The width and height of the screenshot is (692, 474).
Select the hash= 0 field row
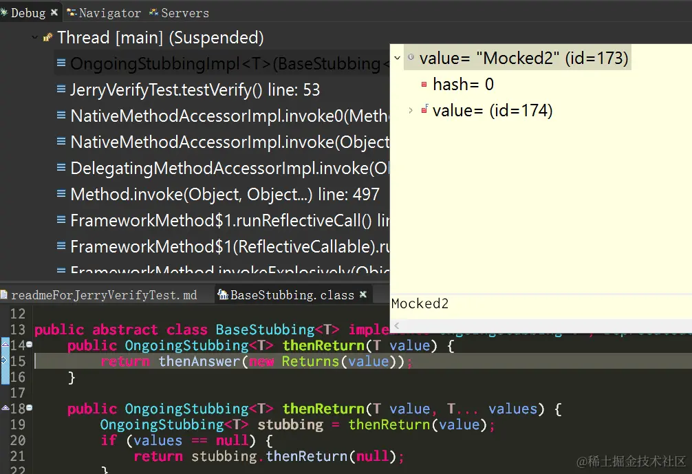463,85
